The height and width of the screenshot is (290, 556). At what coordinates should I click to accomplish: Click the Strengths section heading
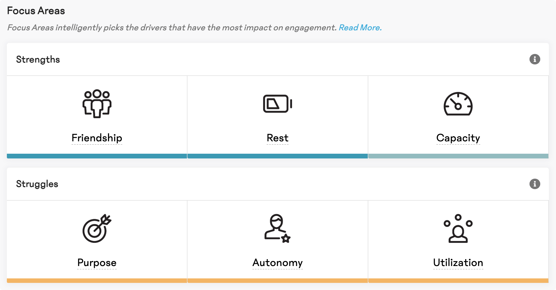[38, 60]
